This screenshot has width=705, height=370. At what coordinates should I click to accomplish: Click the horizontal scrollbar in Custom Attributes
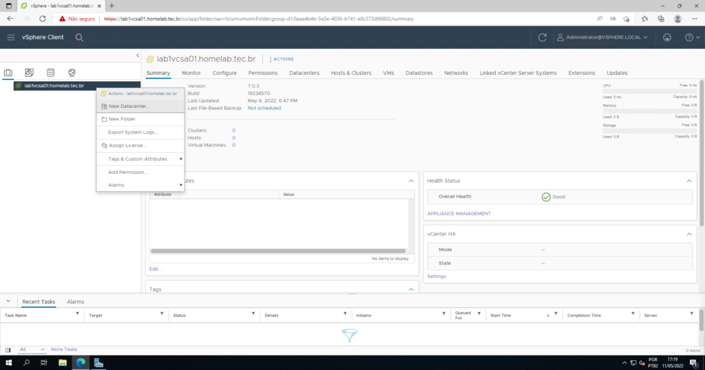278,251
